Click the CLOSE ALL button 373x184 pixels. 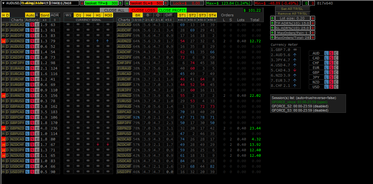coord(114,10)
